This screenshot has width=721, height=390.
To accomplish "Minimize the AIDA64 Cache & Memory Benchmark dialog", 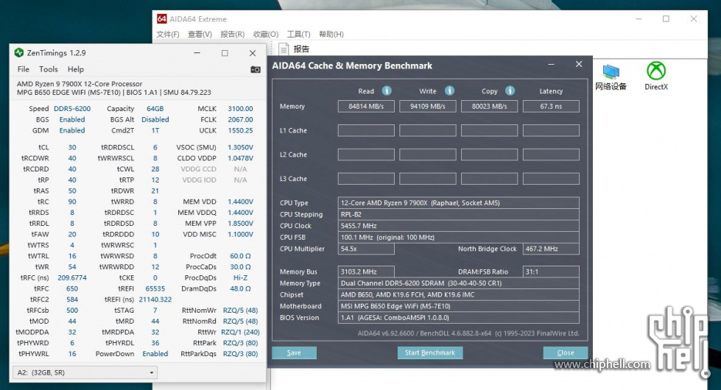I will click(x=551, y=64).
